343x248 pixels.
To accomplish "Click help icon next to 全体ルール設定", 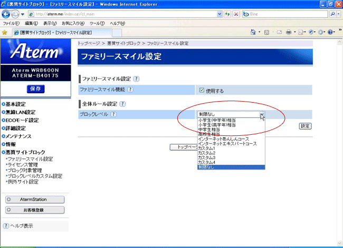I will tap(122, 104).
